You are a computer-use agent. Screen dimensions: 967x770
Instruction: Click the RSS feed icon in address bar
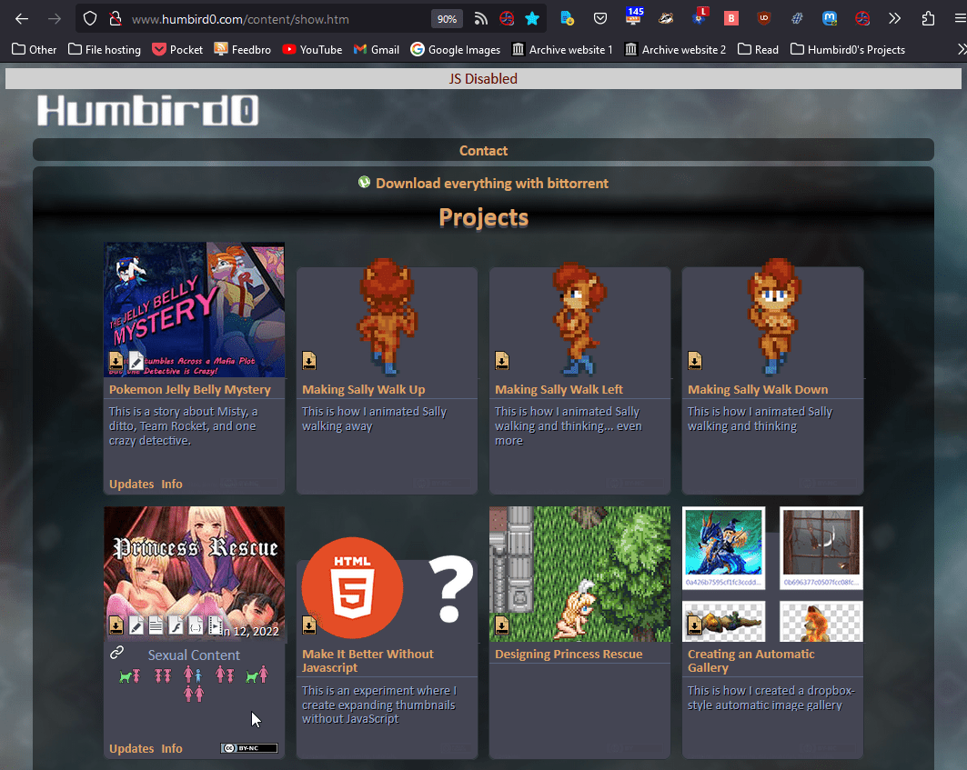(x=481, y=18)
